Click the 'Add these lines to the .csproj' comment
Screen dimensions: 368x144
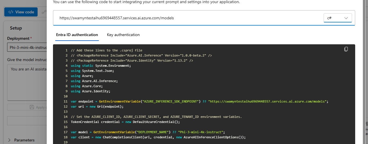(x=107, y=50)
